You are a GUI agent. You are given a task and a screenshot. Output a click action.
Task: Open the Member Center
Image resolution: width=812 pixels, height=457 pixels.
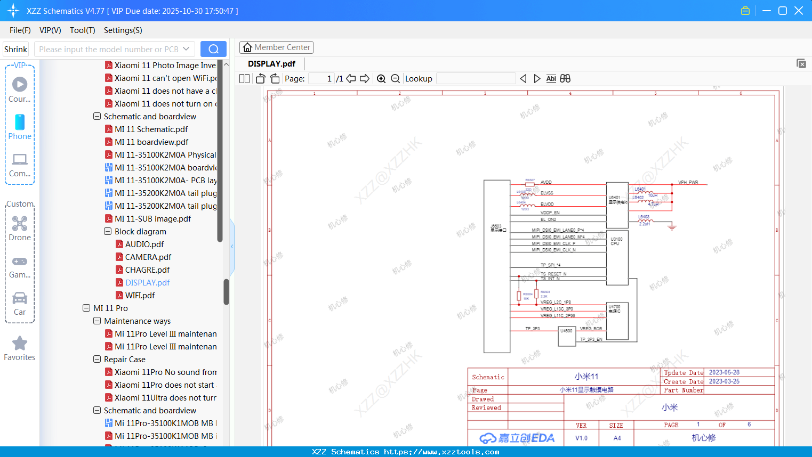pos(276,47)
